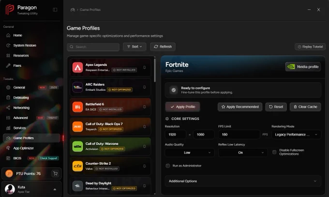Open Advanced tweaks

[31, 118]
